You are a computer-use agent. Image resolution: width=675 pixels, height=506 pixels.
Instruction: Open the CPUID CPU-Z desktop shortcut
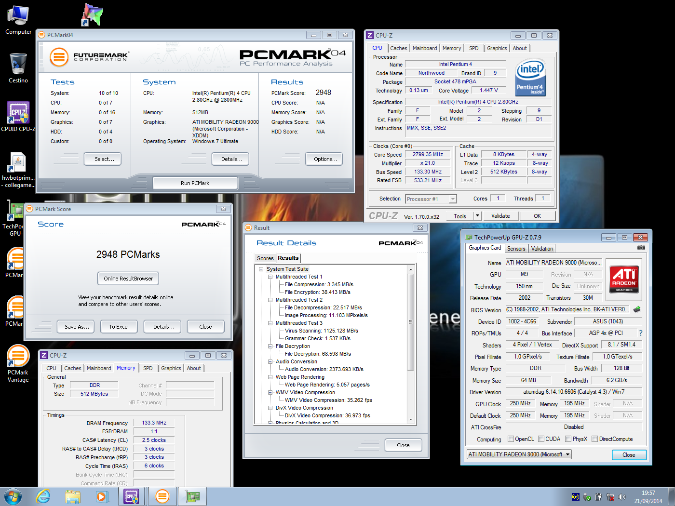point(18,116)
